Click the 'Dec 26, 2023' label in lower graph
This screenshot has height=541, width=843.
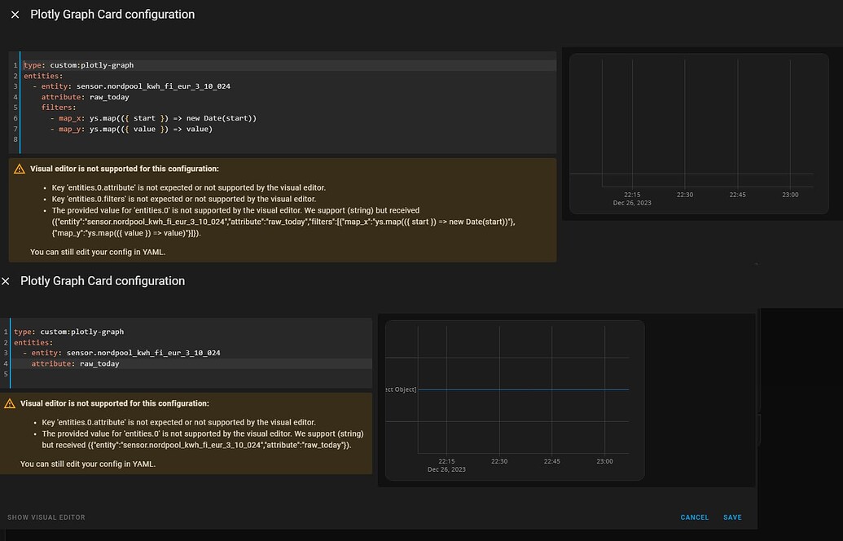(x=446, y=469)
